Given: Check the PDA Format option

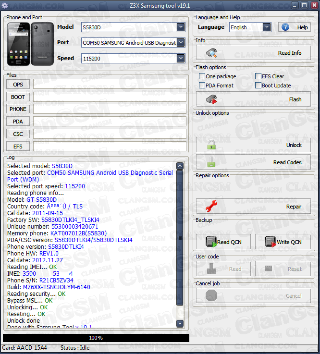Looking at the screenshot, I should point(202,85).
